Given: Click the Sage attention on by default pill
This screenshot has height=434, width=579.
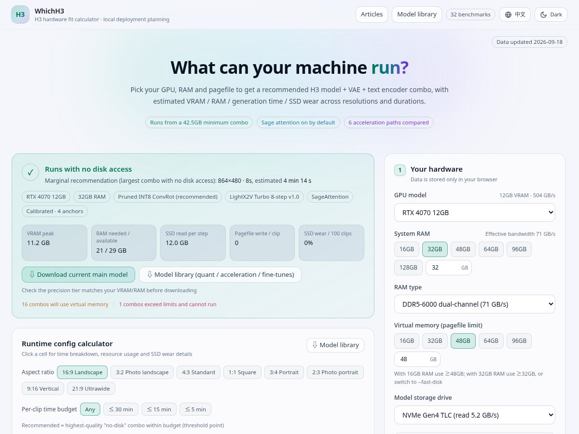Looking at the screenshot, I should tap(298, 122).
